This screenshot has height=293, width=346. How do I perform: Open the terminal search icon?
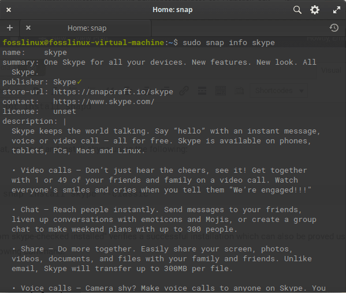pos(297,10)
